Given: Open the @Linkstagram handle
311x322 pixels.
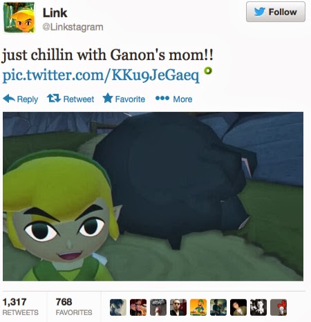Looking at the screenshot, I should [73, 27].
